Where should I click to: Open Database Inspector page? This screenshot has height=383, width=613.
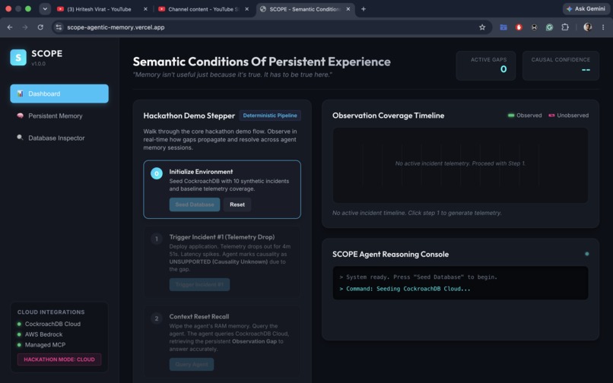[59, 138]
